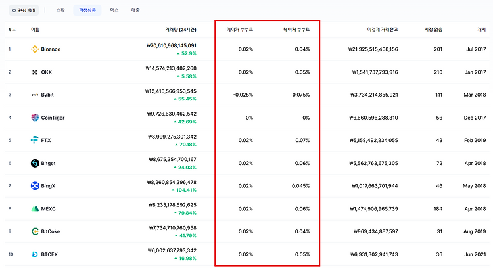Switch to the 덱스 tab
The width and height of the screenshot is (493, 268).
point(114,10)
